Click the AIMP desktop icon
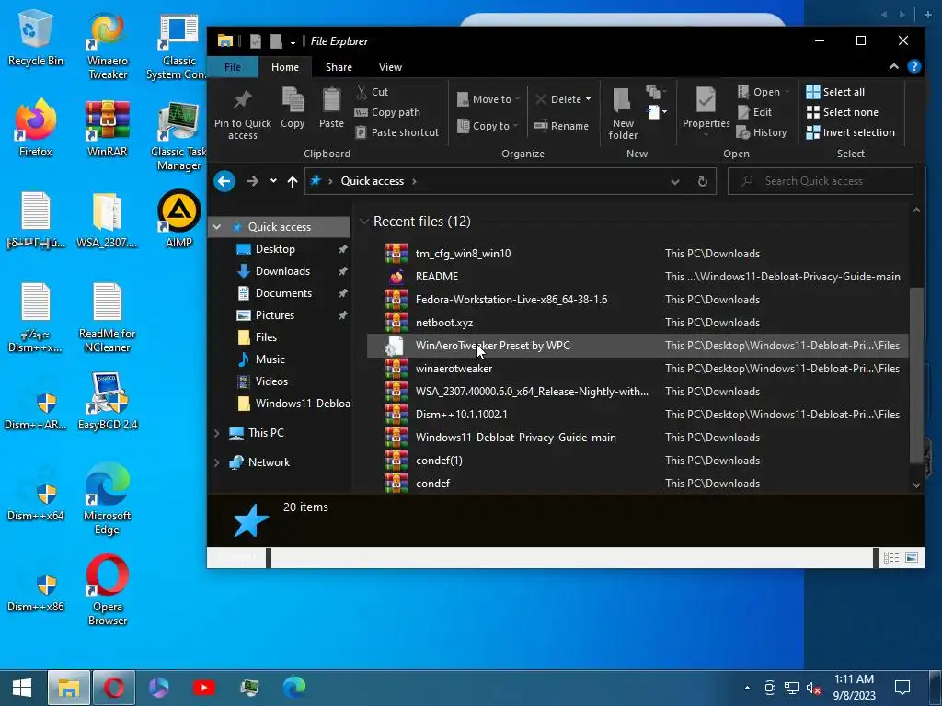This screenshot has width=942, height=706. click(x=178, y=219)
